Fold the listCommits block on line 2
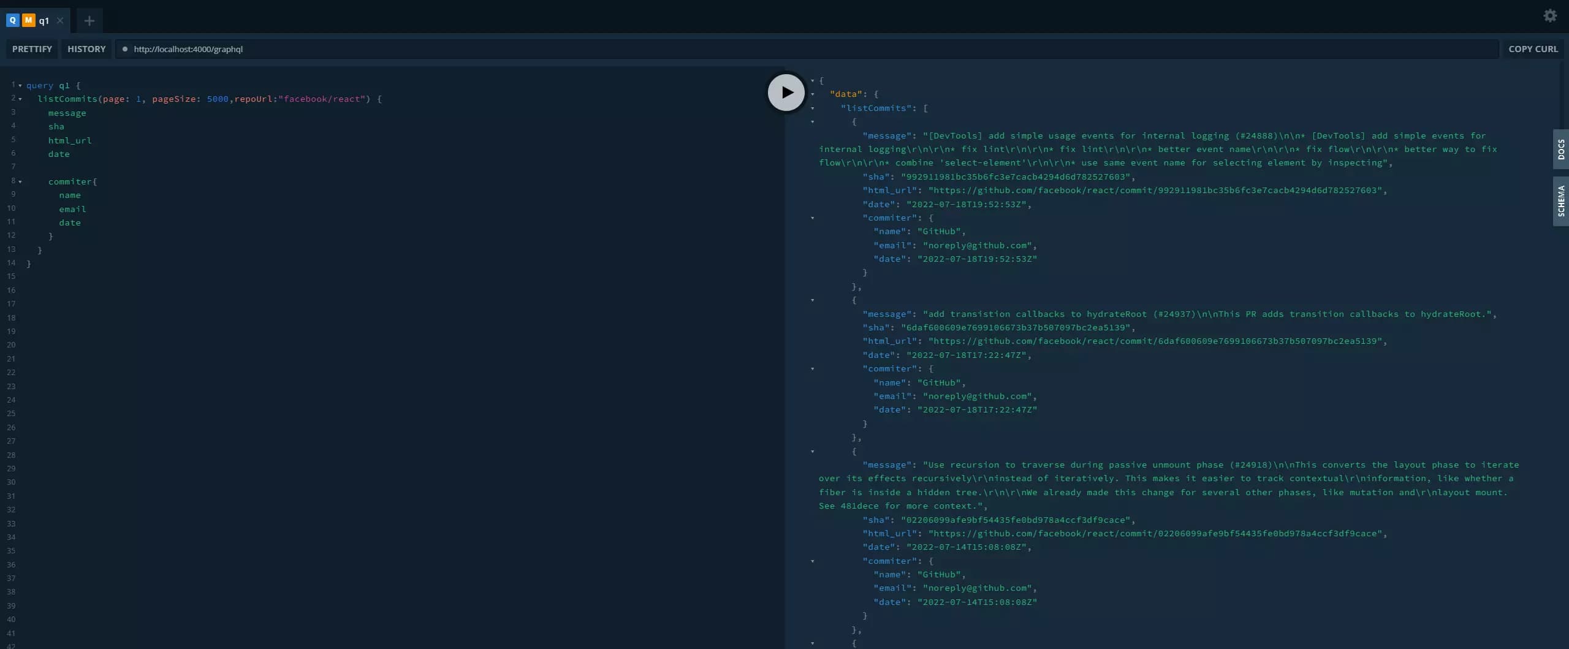The width and height of the screenshot is (1569, 649). [x=20, y=99]
